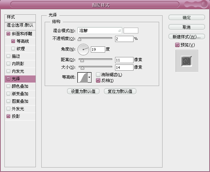Enable the 颜色叠加 checkbox
This screenshot has width=210, height=172.
coord(8,86)
